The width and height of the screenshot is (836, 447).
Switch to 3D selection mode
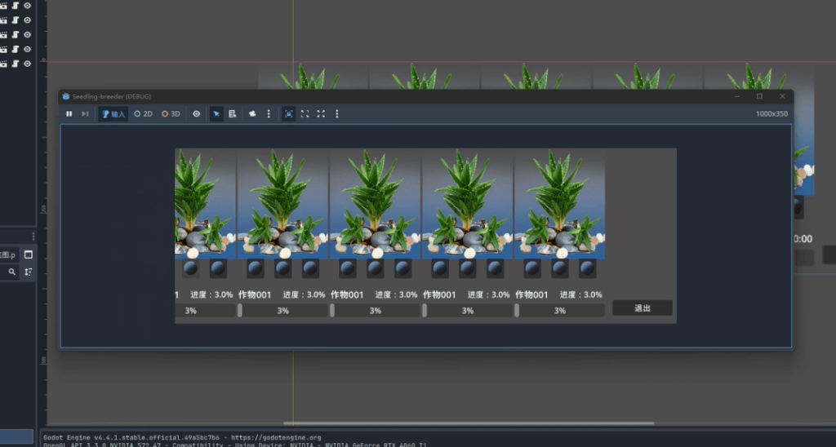point(171,114)
